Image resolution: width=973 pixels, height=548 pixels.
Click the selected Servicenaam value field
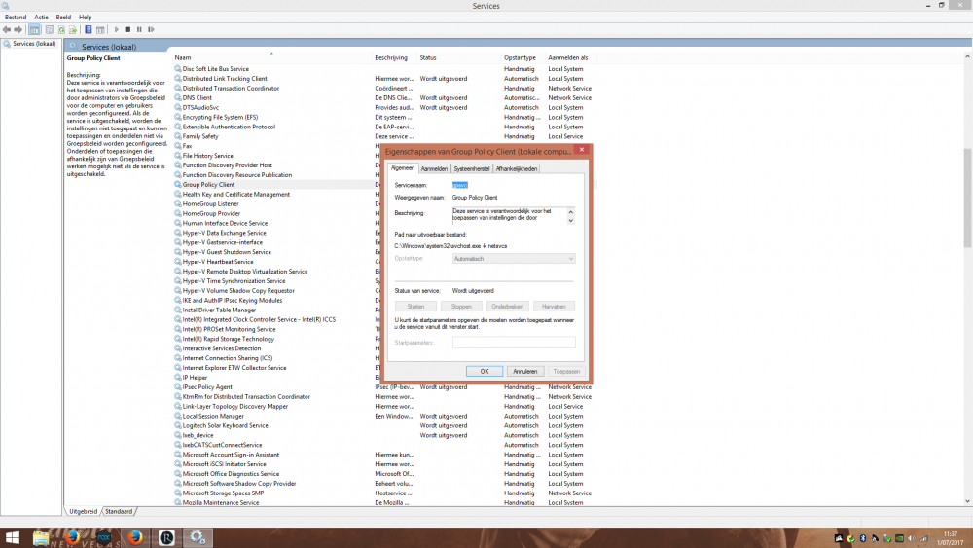tap(460, 185)
